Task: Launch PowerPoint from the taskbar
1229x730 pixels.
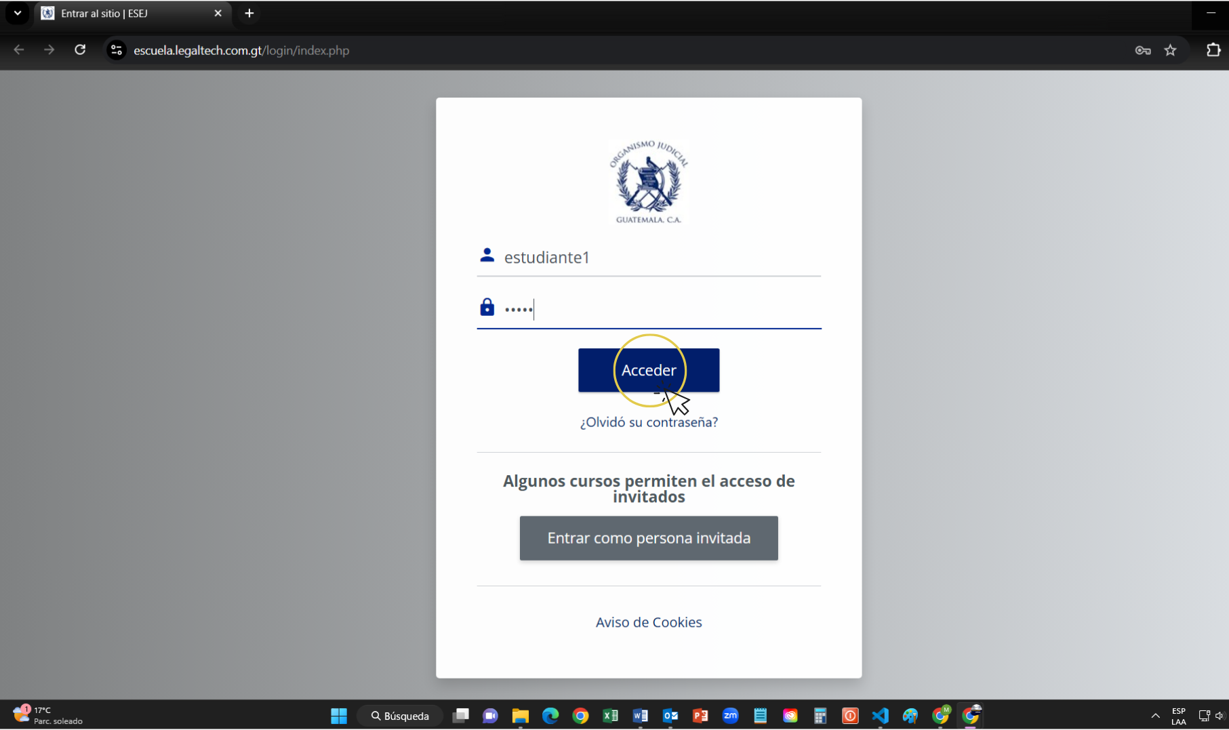Action: click(x=700, y=716)
